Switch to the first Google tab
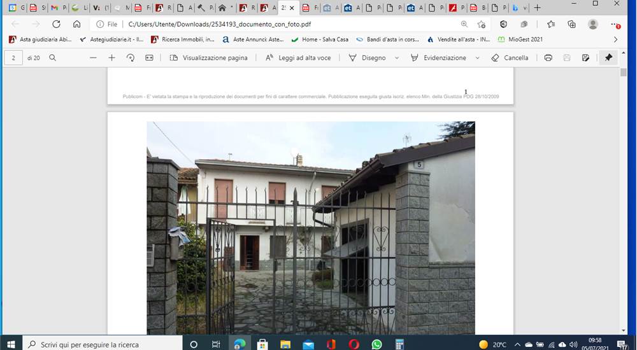Viewport: 637px width, 350px height. click(x=17, y=8)
